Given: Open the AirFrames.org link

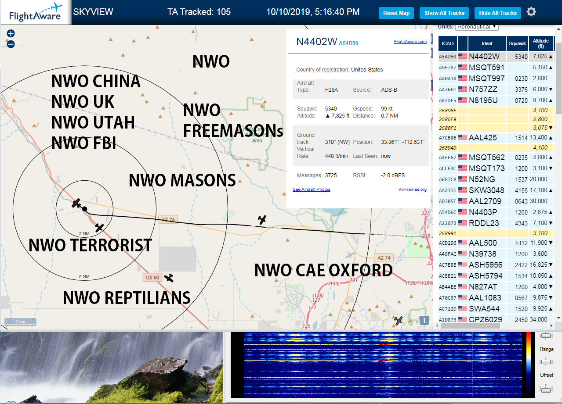Looking at the screenshot, I should pos(413,189).
